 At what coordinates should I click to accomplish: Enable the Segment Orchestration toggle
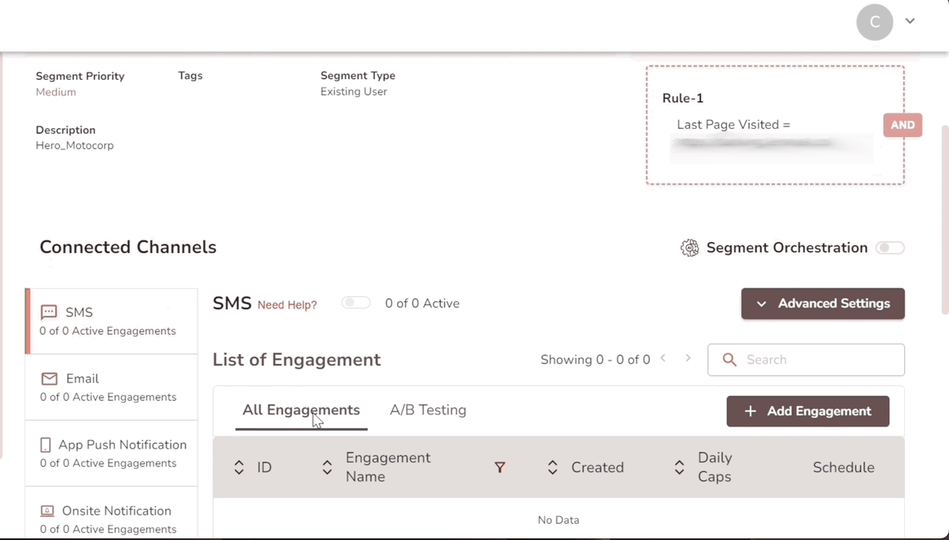(889, 248)
